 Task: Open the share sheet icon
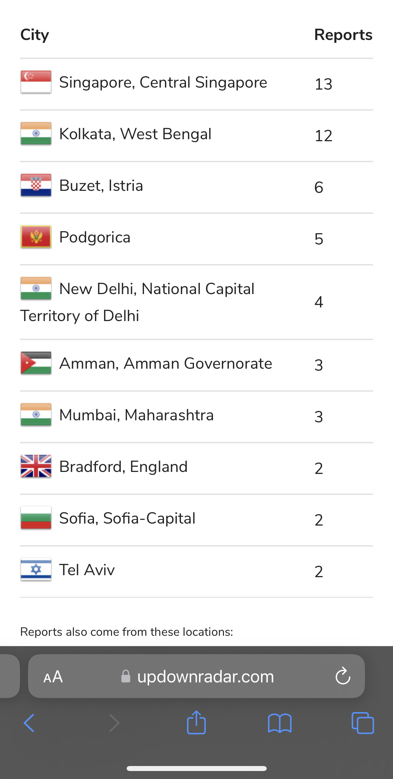coord(196,722)
